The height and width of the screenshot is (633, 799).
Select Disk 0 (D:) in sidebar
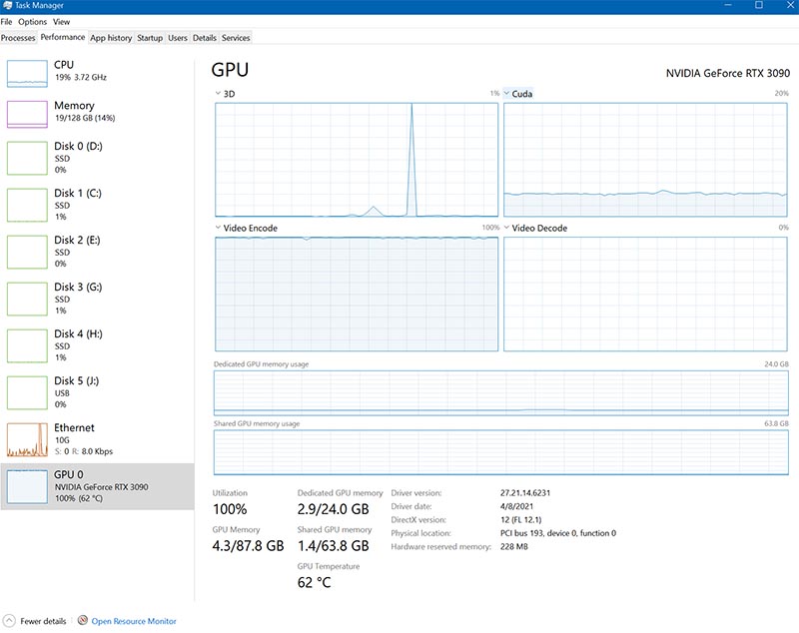(97, 158)
